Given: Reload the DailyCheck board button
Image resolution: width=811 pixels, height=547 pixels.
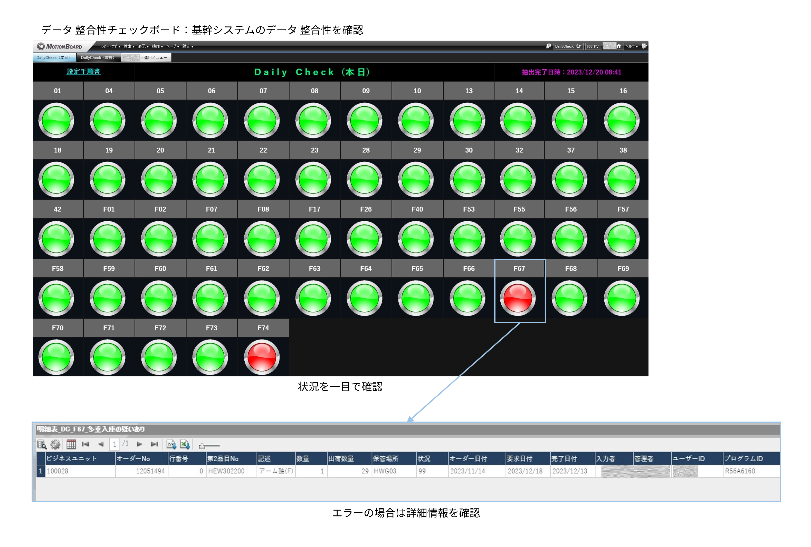Looking at the screenshot, I should click(x=578, y=46).
